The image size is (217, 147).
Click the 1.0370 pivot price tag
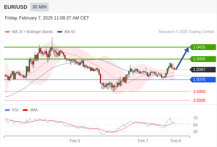[203, 80]
